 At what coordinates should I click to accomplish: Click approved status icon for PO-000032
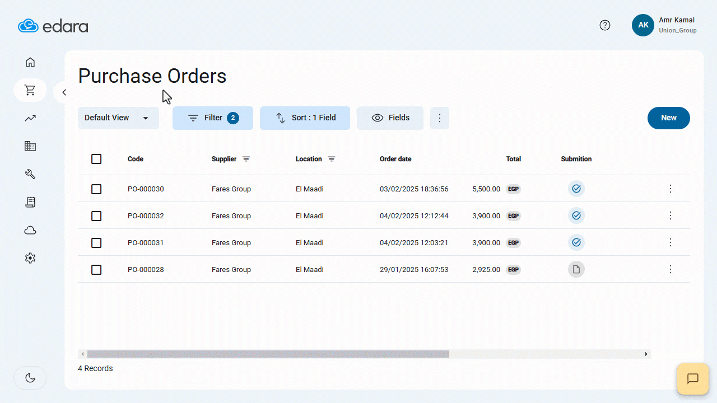pyautogui.click(x=576, y=215)
